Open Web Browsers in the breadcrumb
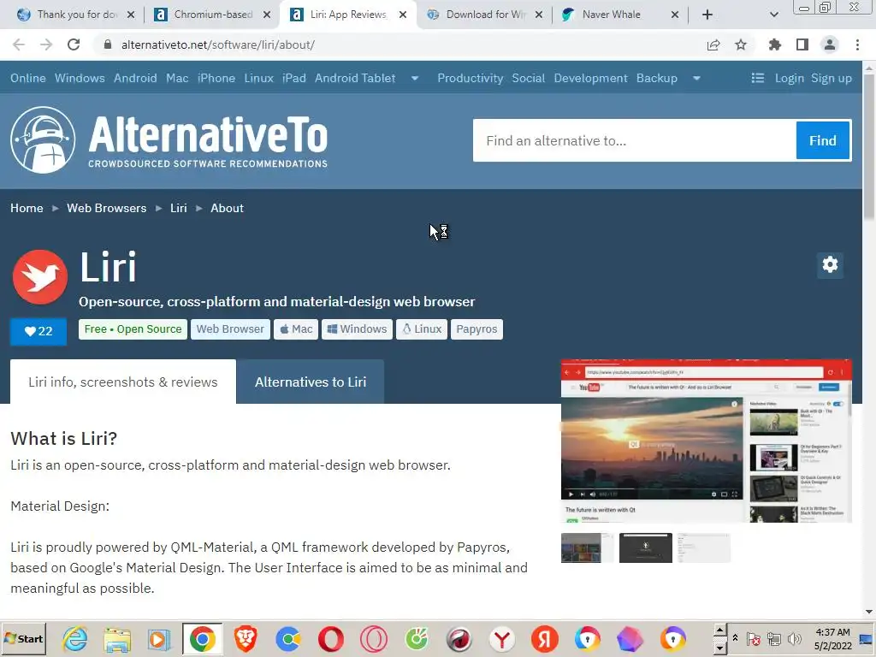 click(107, 208)
